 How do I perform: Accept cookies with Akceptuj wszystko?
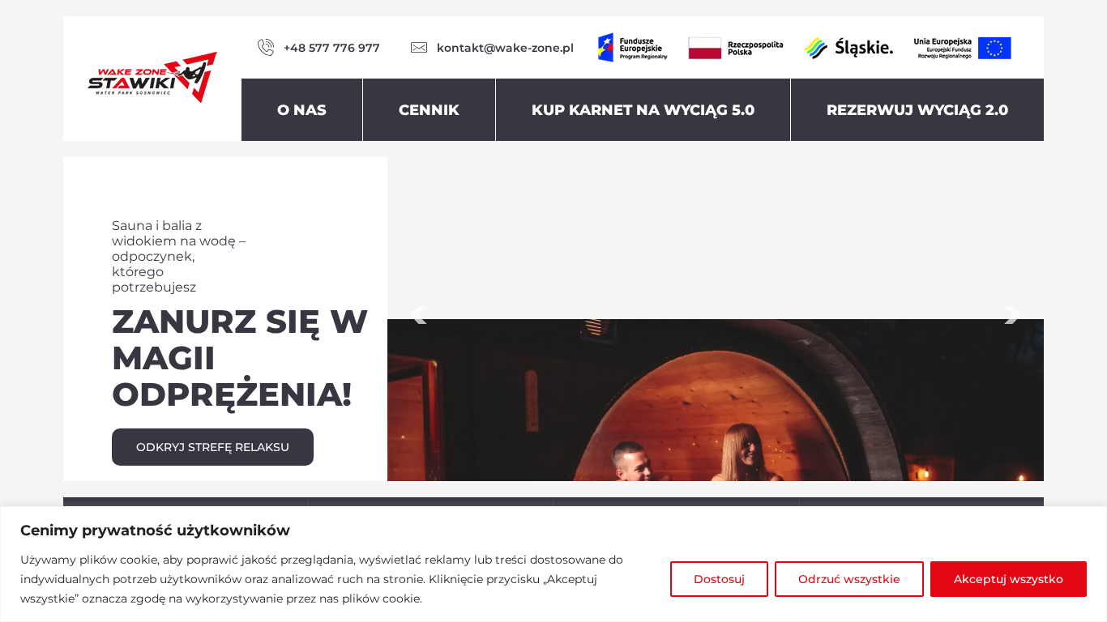coord(1008,579)
